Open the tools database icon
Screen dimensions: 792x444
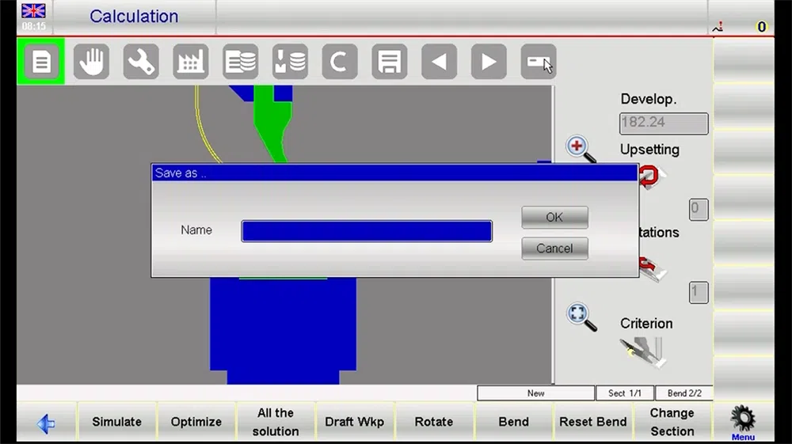click(290, 62)
